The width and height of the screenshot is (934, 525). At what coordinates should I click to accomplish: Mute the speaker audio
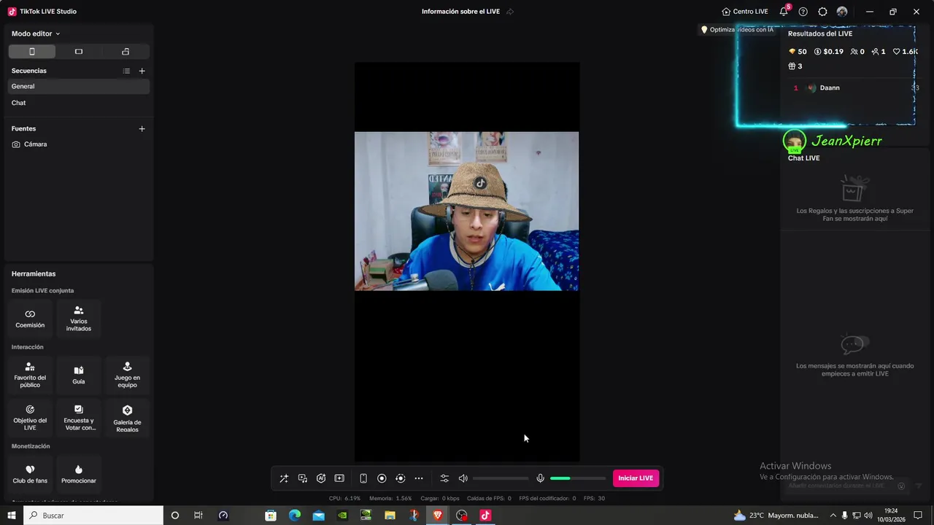pos(463,478)
